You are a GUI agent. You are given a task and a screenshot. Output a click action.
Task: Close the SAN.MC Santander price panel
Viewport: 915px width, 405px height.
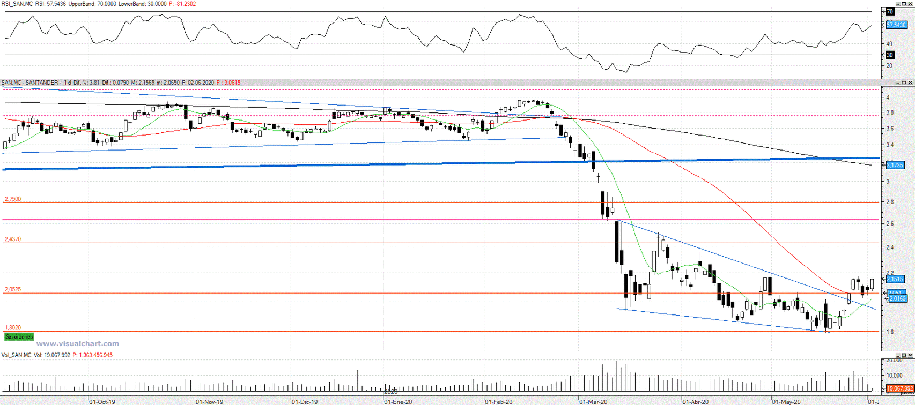pyautogui.click(x=911, y=82)
